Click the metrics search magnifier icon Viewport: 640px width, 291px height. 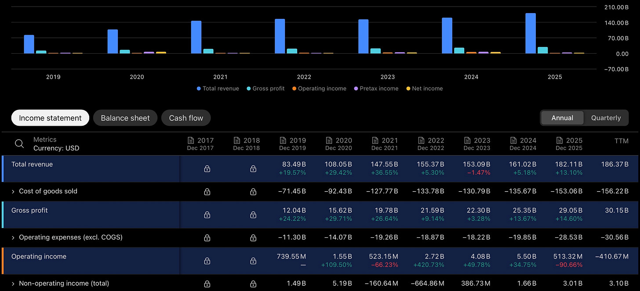(19, 144)
